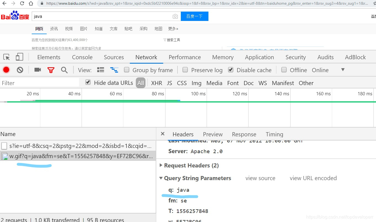Enable the Preserve log checkbox

coord(185,70)
